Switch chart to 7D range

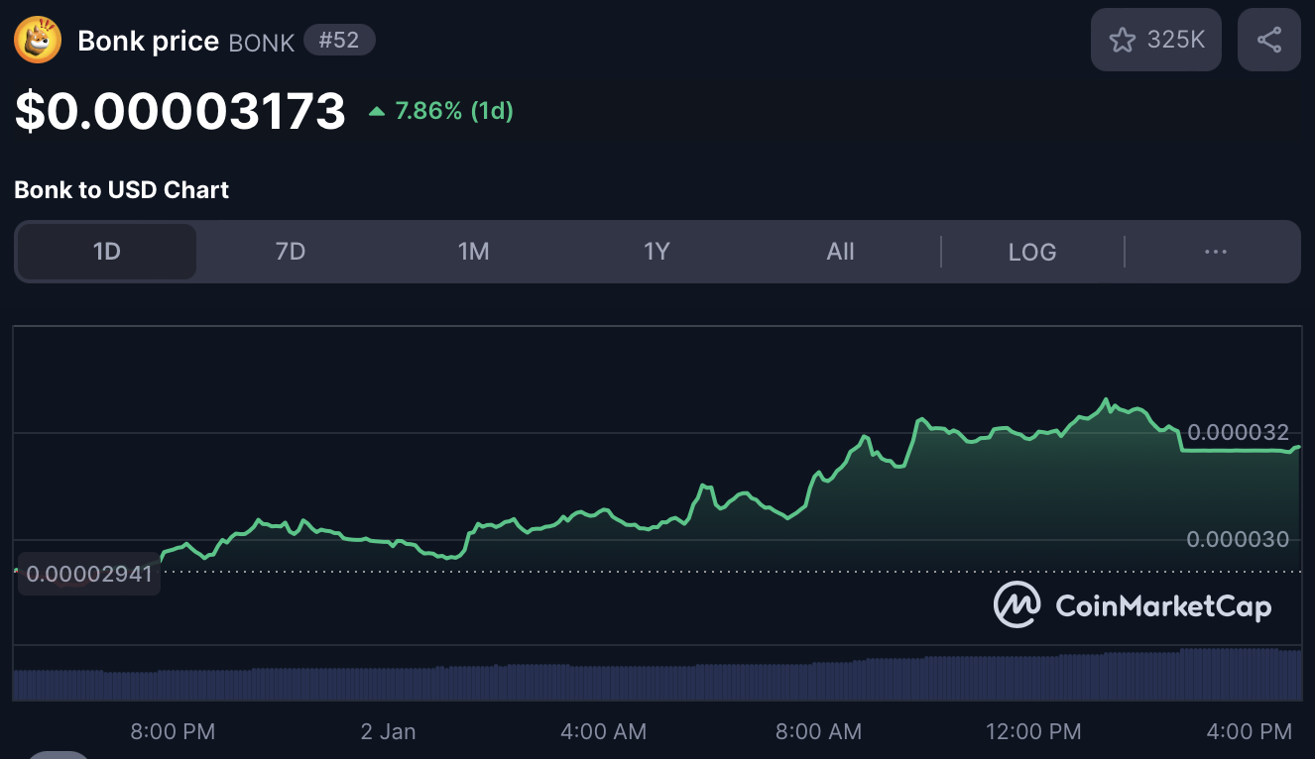[290, 252]
